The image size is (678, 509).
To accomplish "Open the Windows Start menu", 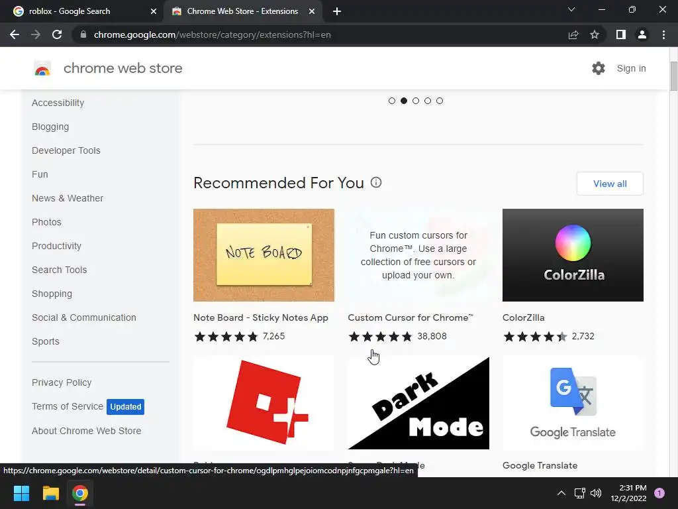I will click(x=21, y=493).
